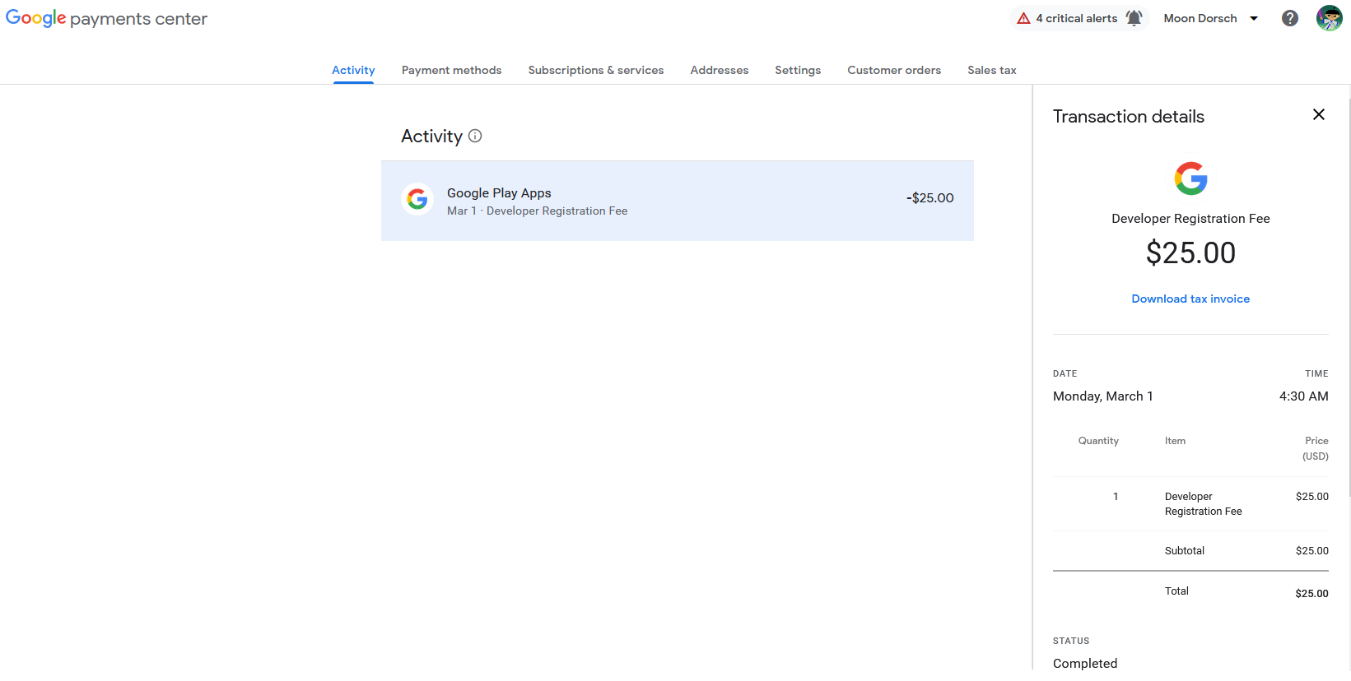
Task: Click the Developer Registration Fee line item
Action: (1204, 504)
